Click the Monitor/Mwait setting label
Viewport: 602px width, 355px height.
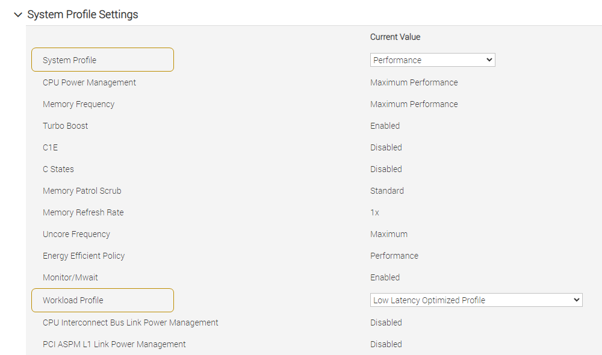point(70,277)
